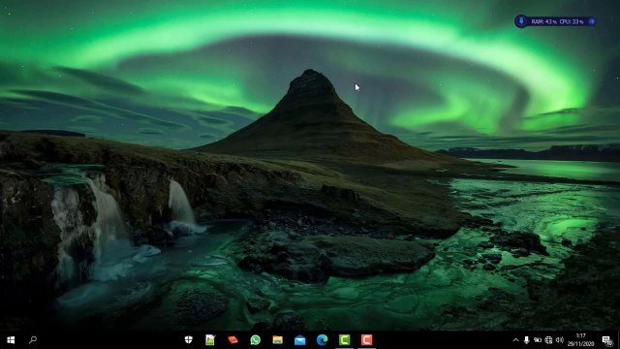Viewport: 620px width, 349px height.
Task: Click the RAM 43% readout
Action: click(544, 21)
